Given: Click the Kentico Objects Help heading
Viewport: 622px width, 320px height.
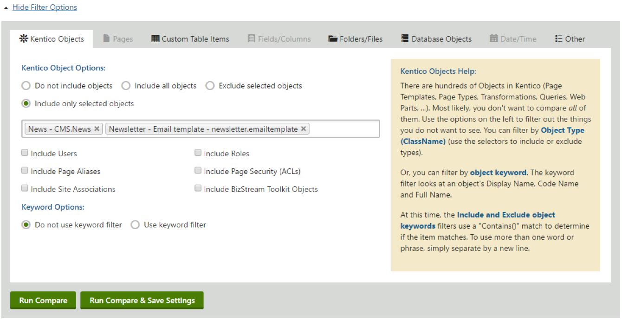Looking at the screenshot, I should (438, 71).
